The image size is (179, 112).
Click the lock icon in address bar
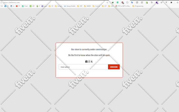coord(1,2)
